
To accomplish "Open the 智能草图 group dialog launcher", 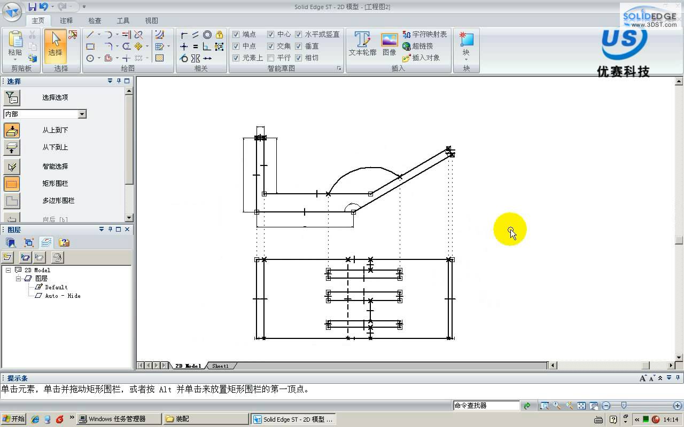I will (339, 68).
